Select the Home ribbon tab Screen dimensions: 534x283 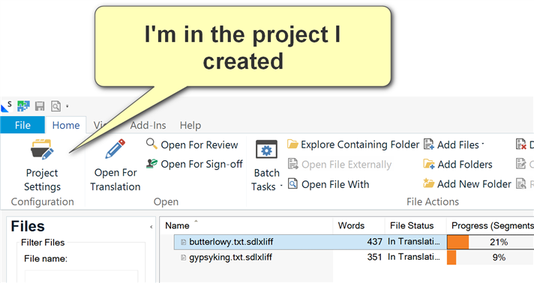66,125
